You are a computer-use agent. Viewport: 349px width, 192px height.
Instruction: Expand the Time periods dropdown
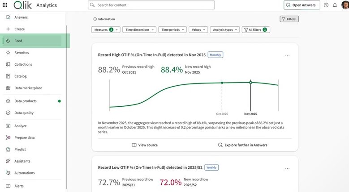[x=172, y=30]
